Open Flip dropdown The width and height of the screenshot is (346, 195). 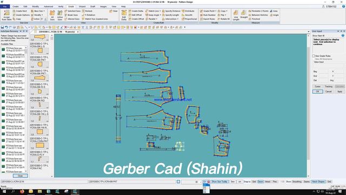[222, 15]
